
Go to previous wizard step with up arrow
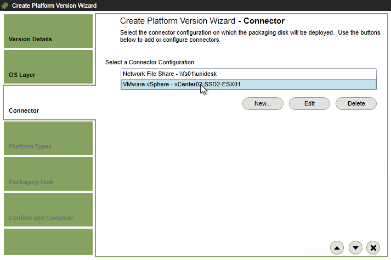pyautogui.click(x=337, y=248)
